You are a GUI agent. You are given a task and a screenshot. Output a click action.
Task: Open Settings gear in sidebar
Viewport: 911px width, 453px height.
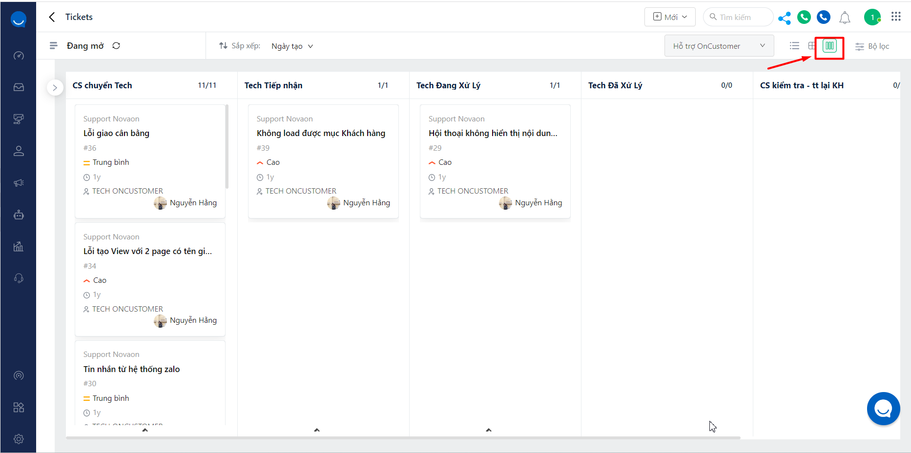(19, 439)
